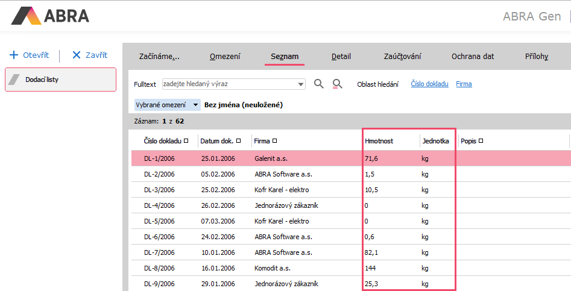Click the Hmotnost column header
This screenshot has height=291, width=571.
379,141
